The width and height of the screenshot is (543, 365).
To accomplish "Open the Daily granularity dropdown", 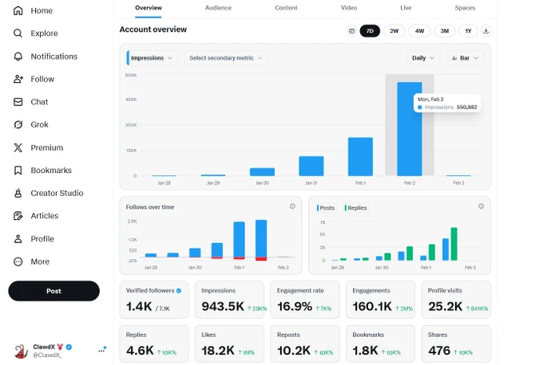I will point(423,58).
